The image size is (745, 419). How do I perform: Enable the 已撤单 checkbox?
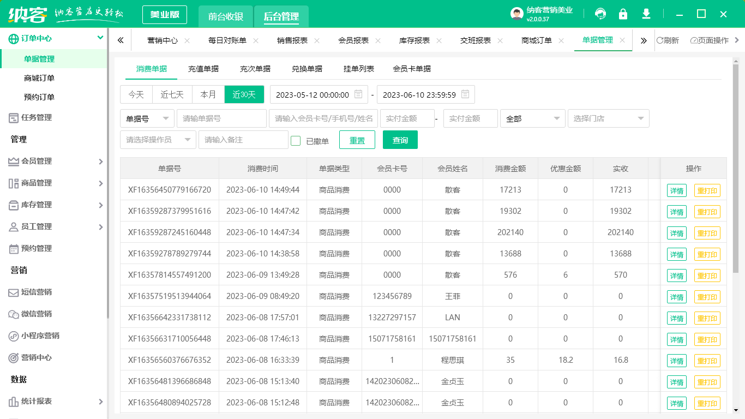pos(296,140)
